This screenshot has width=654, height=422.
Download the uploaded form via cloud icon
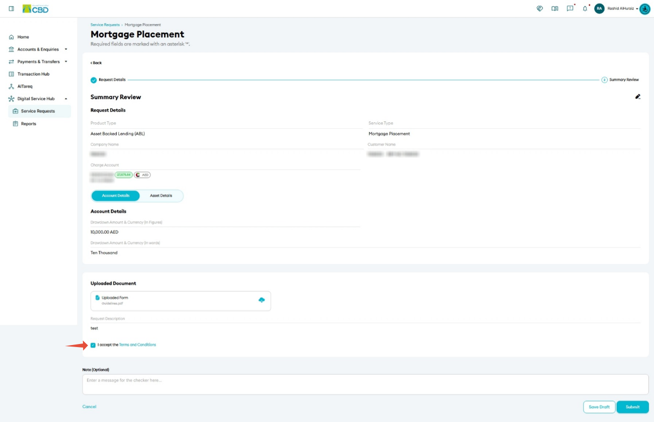(262, 300)
